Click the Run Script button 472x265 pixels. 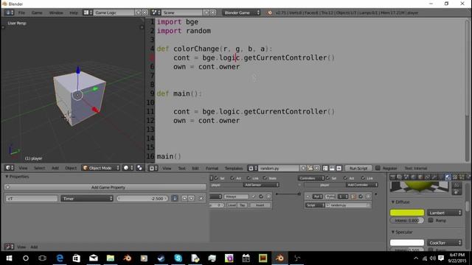coord(358,169)
